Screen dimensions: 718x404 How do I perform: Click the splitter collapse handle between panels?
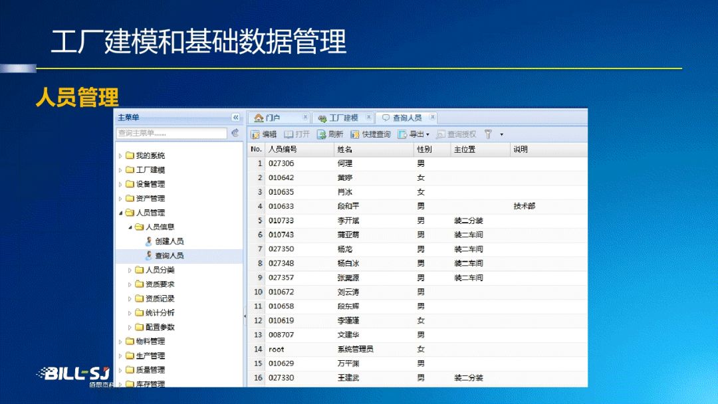pos(245,316)
